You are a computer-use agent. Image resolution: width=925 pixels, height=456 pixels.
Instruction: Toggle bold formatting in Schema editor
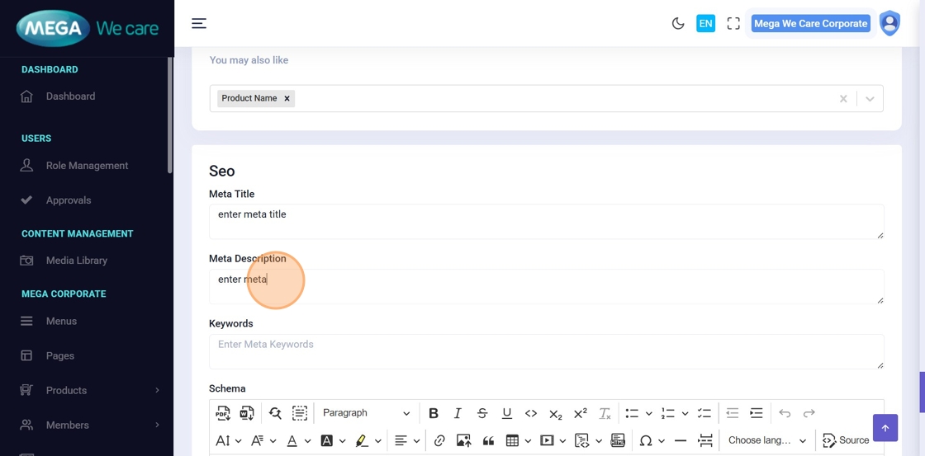(x=433, y=413)
